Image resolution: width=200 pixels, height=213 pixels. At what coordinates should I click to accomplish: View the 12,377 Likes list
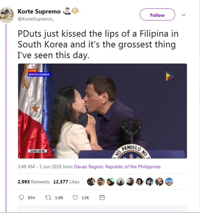coord(66,182)
